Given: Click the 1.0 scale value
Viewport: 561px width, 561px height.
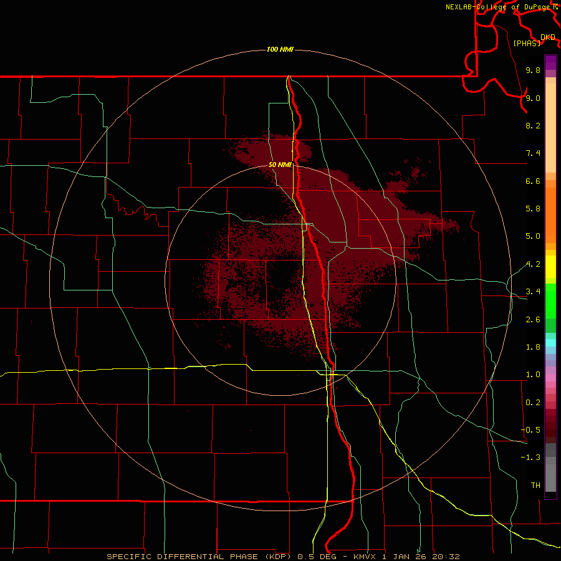Looking at the screenshot, I should [533, 375].
